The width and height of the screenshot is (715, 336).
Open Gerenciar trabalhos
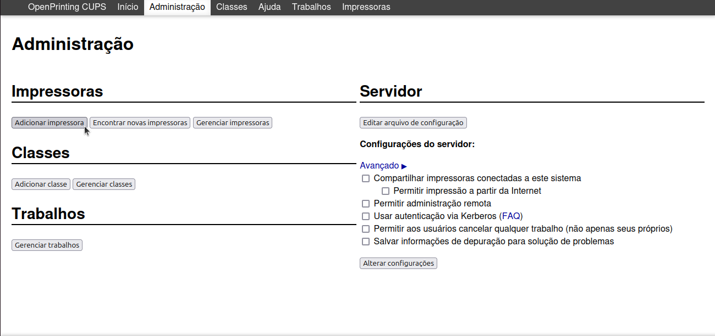[47, 245]
